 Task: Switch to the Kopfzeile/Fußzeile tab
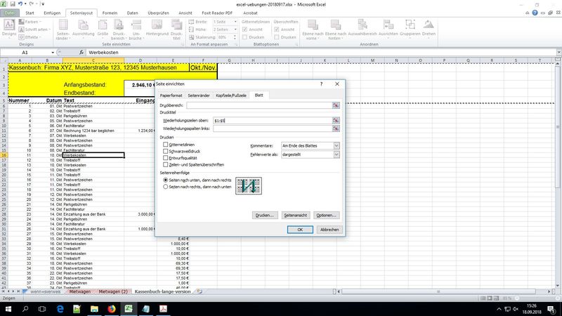(x=230, y=94)
